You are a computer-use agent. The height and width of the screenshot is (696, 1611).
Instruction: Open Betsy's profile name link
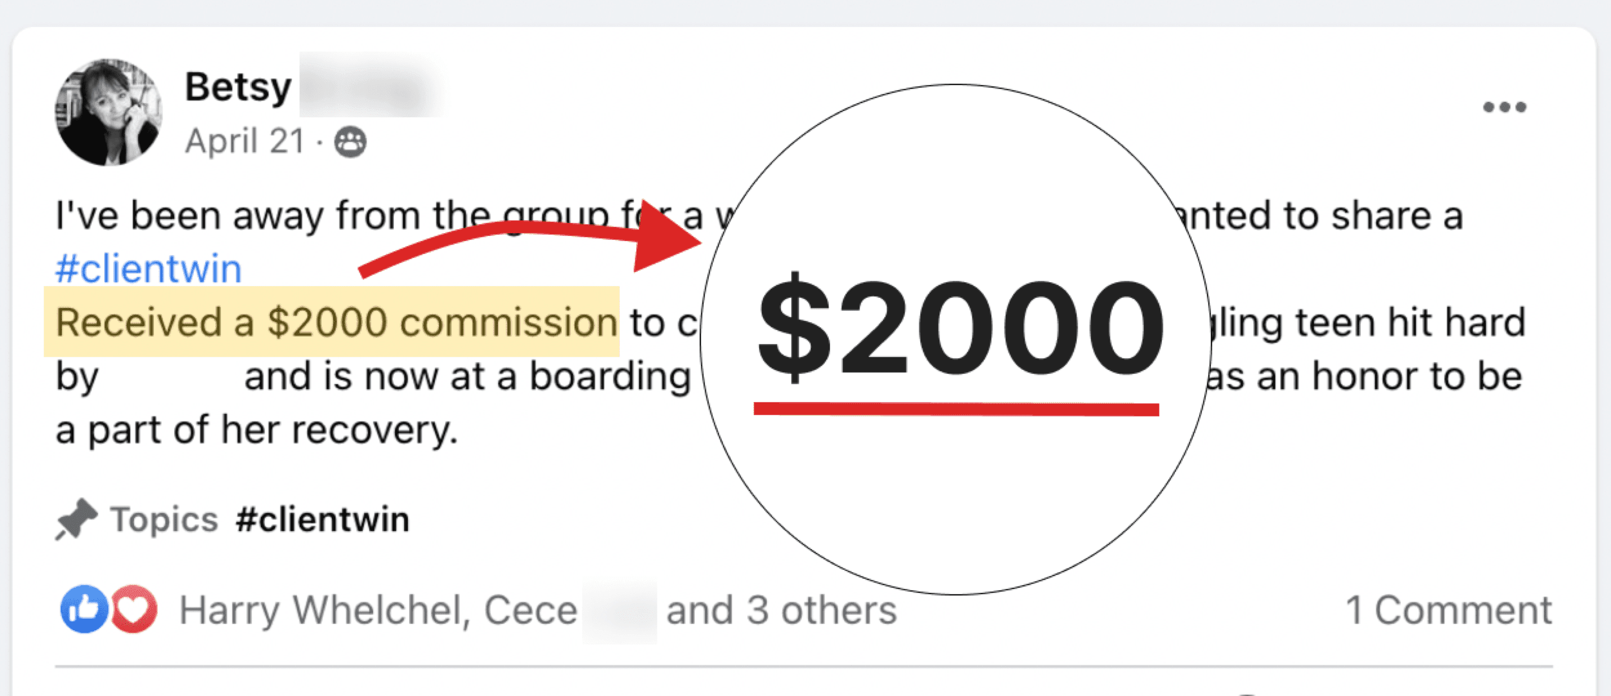pos(238,87)
